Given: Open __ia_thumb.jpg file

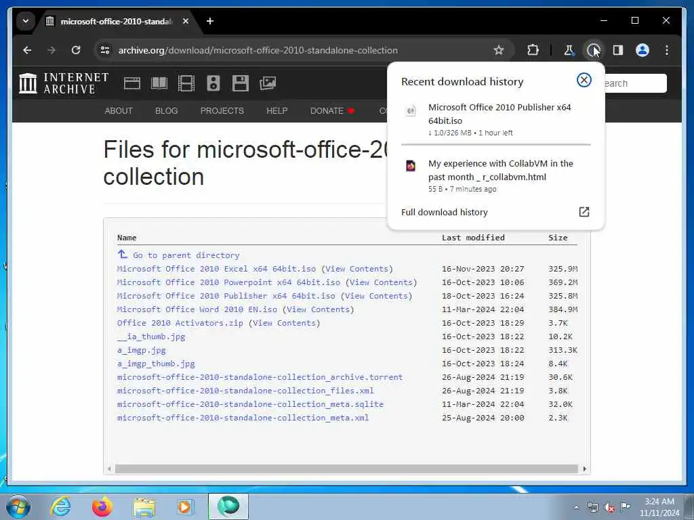Looking at the screenshot, I should pos(151,337).
